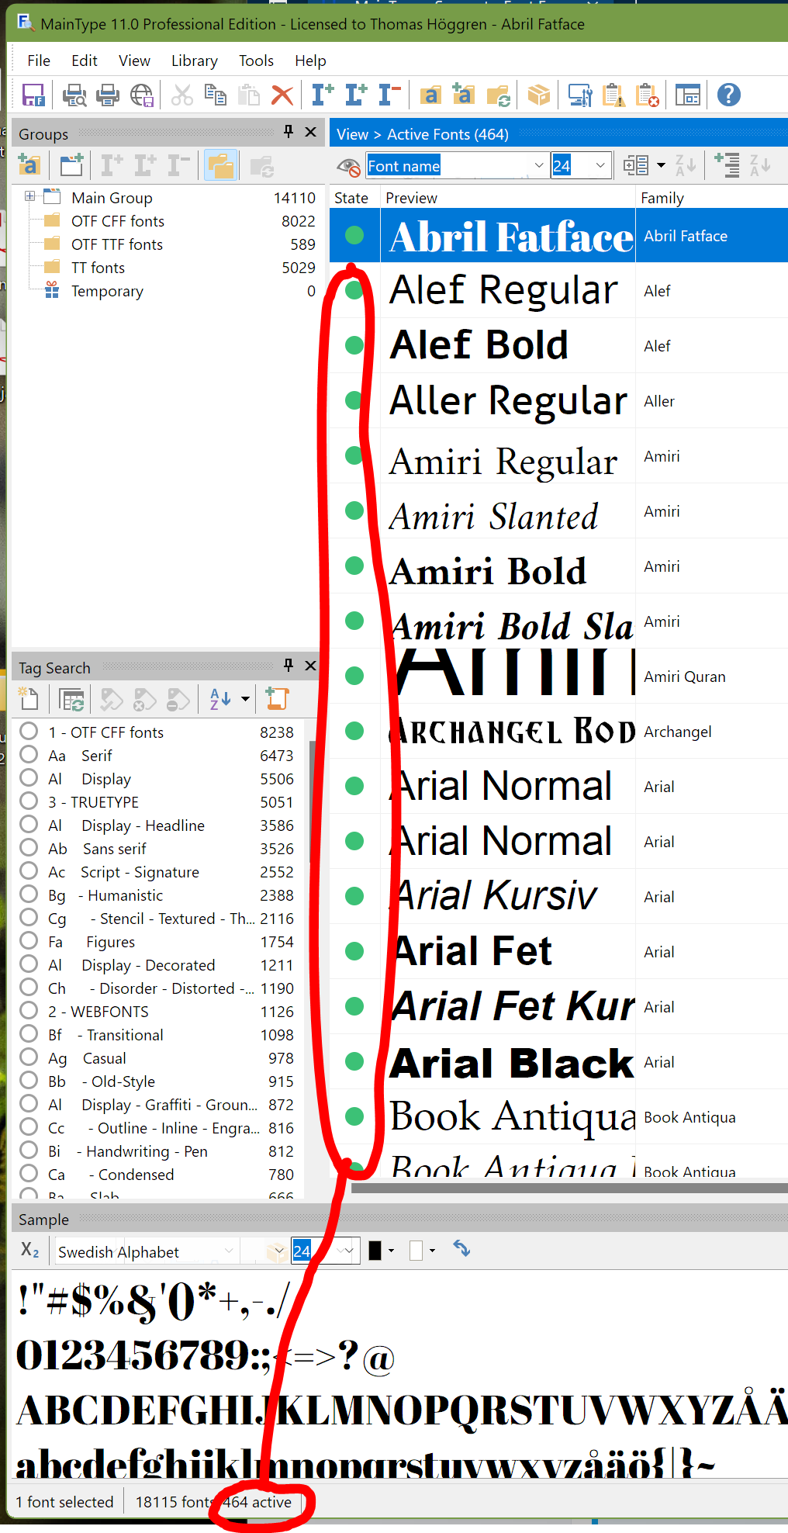Click the sort A-Z icon in Tag Search
Image resolution: width=788 pixels, height=1533 pixels.
click(220, 699)
